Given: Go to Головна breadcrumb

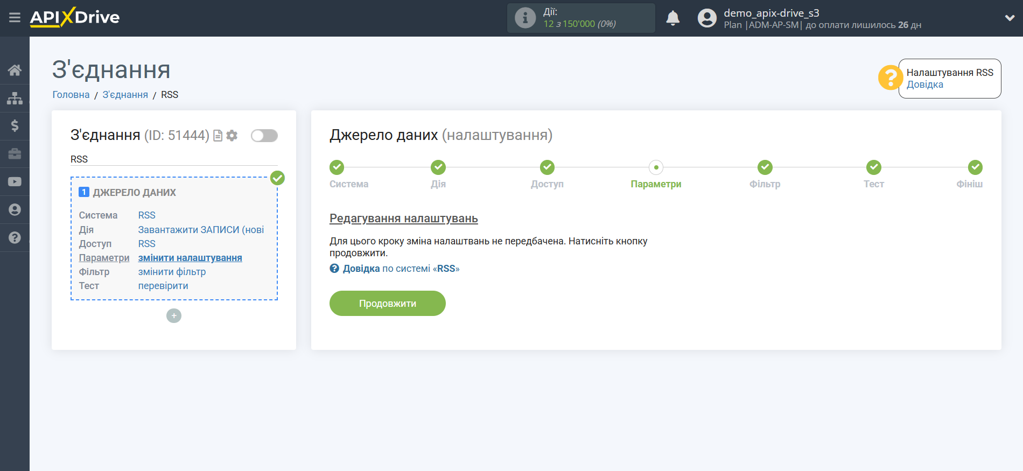Looking at the screenshot, I should pyautogui.click(x=71, y=95).
